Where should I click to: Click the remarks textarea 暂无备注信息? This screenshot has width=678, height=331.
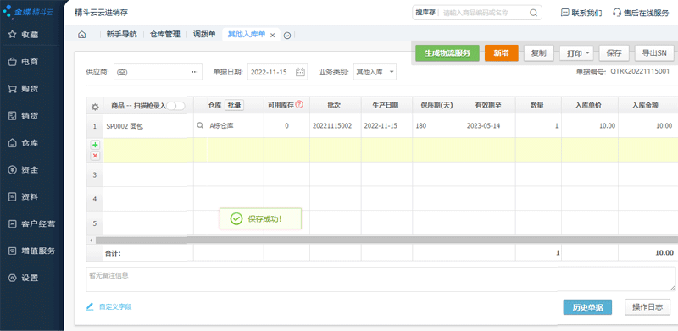(381, 279)
